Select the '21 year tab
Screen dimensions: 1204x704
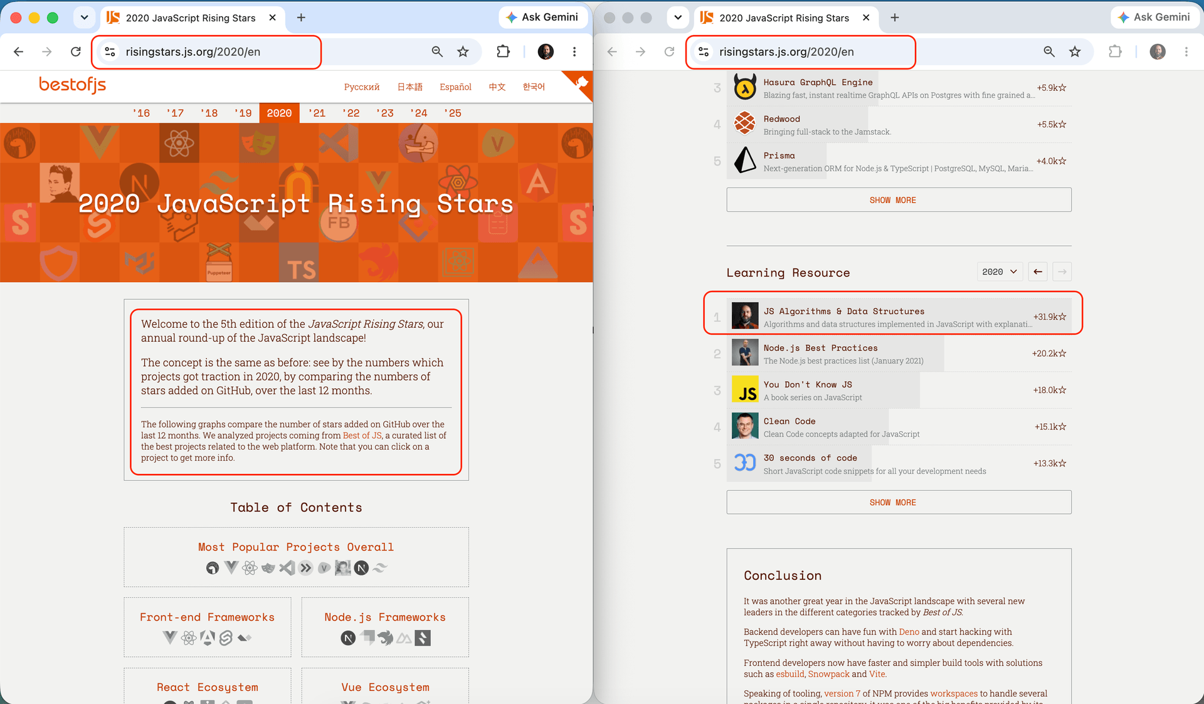coord(317,113)
